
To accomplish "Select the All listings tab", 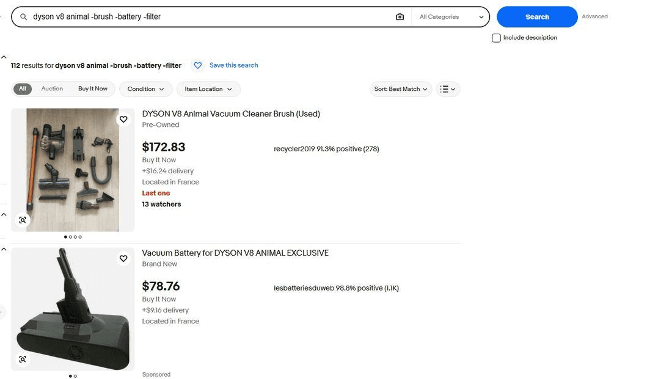I will pos(22,88).
